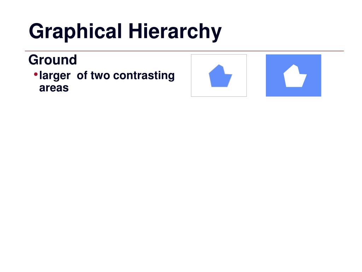Click the word areas on second line
This screenshot has height=272, width=362.
(54, 88)
